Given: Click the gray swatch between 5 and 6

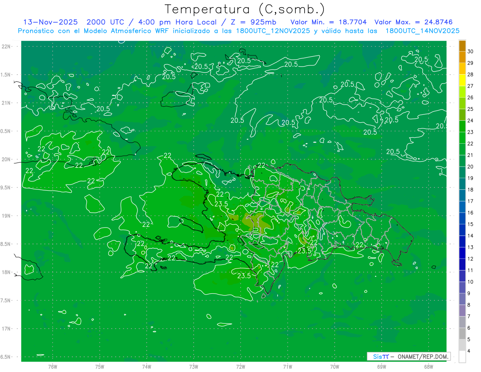Looking at the screenshot, I should click(x=462, y=333).
